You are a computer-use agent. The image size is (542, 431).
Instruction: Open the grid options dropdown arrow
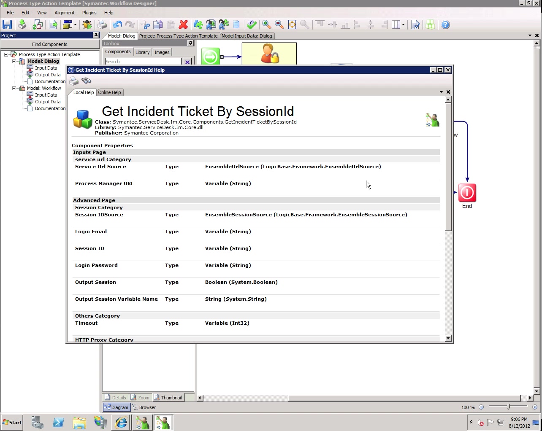click(403, 25)
